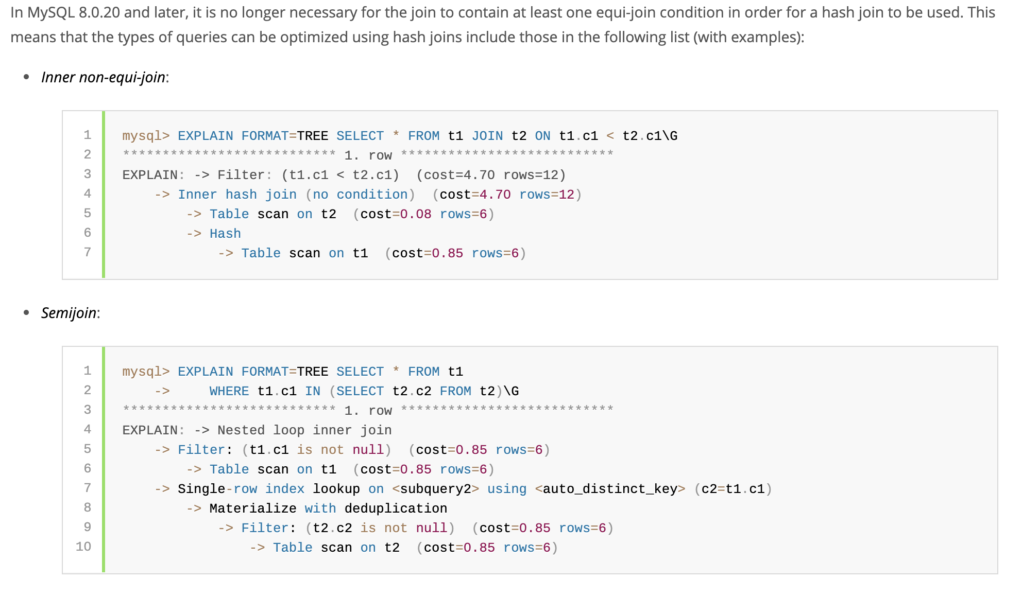Click the "Inner non-equi-join" list heading
This screenshot has height=597, width=1022.
103,77
